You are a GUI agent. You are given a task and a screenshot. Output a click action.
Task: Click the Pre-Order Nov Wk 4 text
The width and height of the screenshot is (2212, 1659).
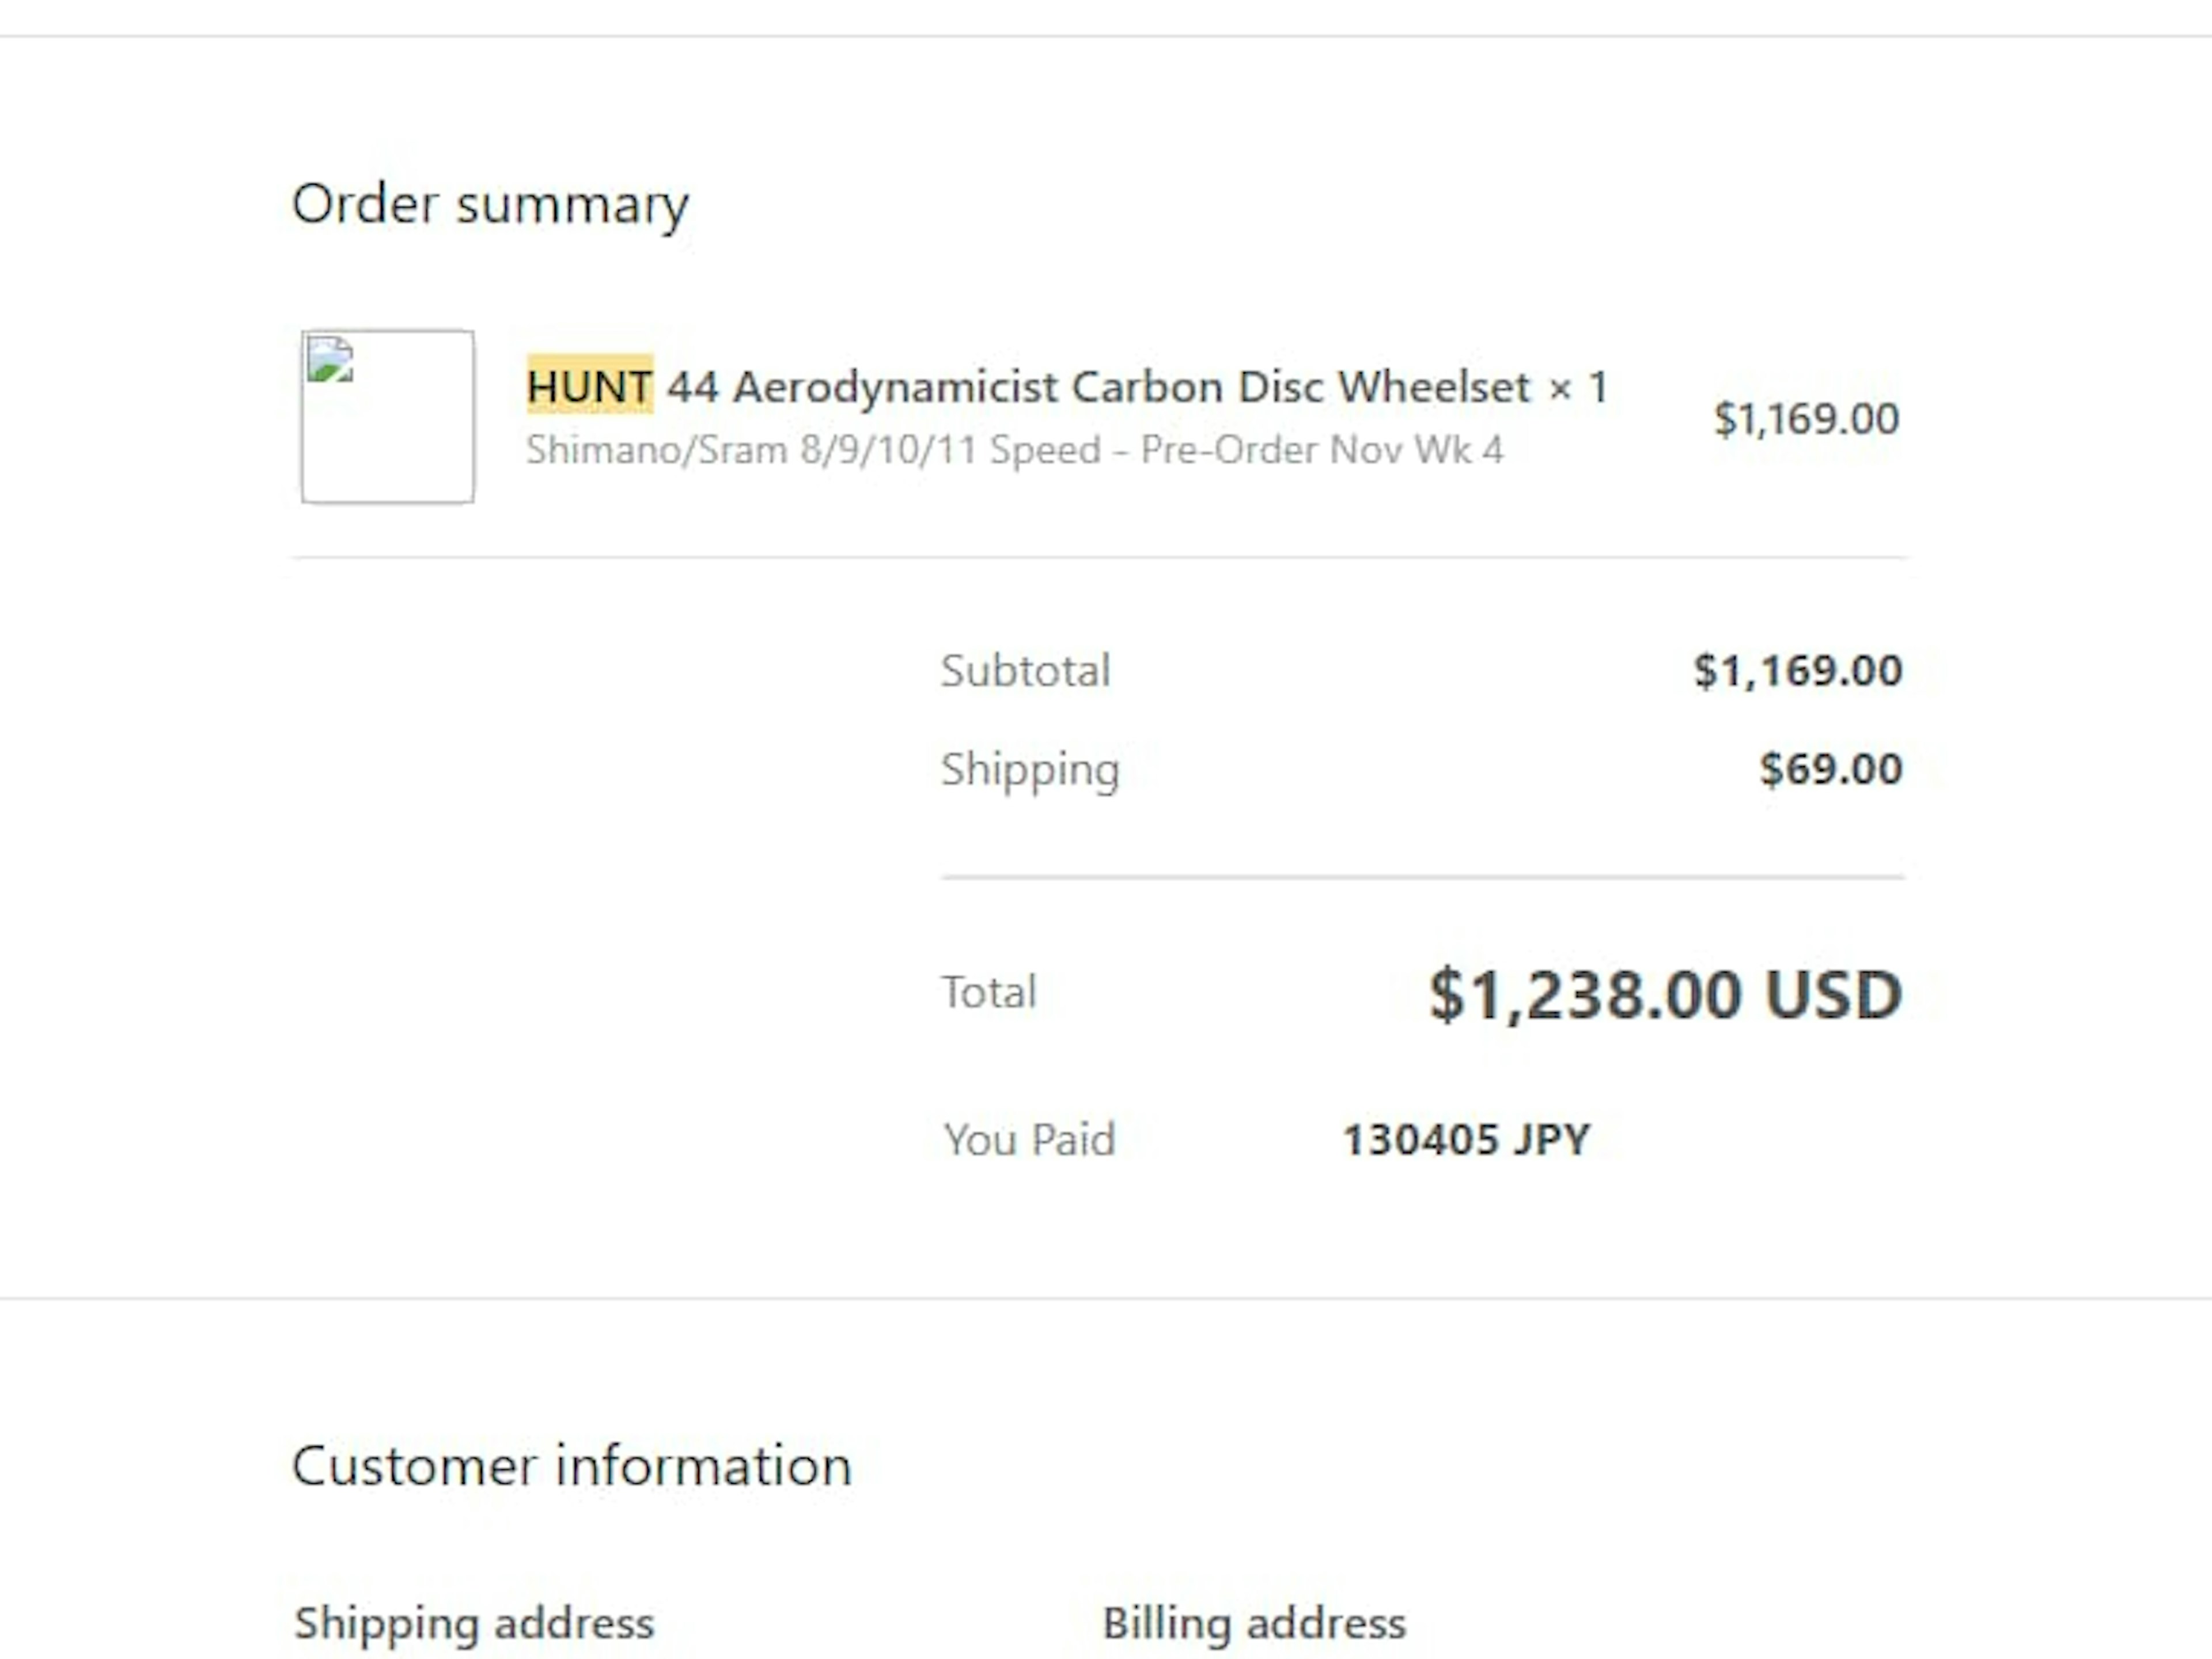pos(1322,450)
